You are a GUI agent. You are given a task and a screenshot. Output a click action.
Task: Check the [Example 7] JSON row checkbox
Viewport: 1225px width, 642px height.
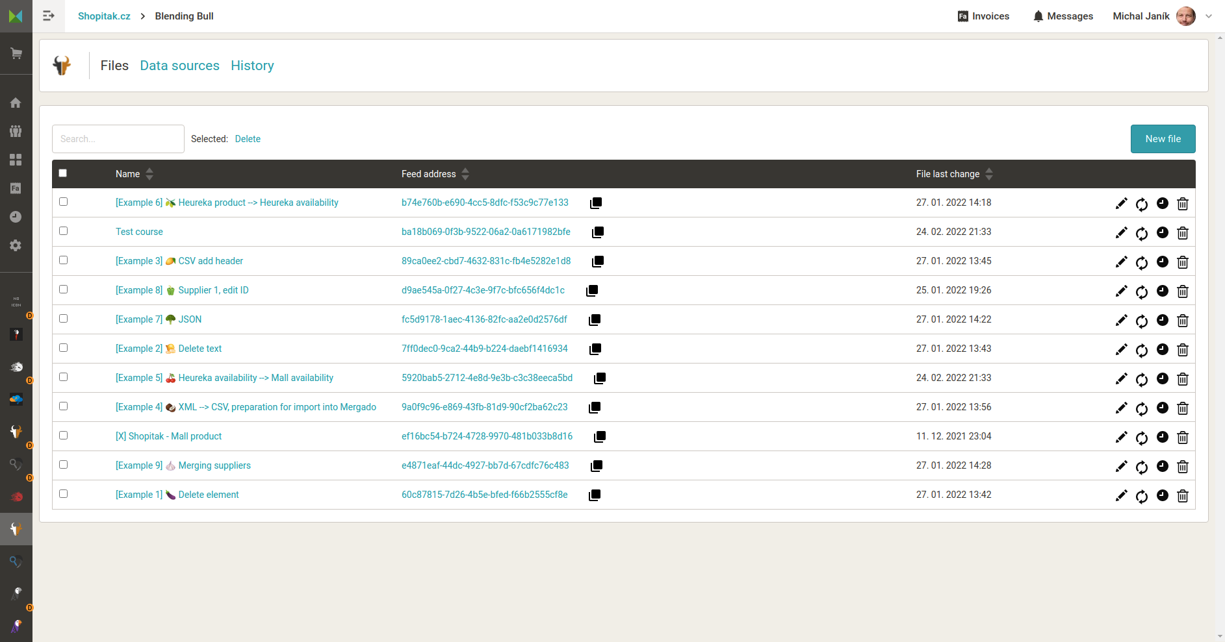63,319
